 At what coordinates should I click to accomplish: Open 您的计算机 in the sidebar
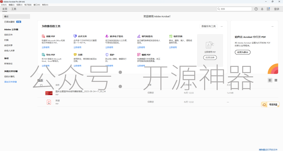point(9,76)
